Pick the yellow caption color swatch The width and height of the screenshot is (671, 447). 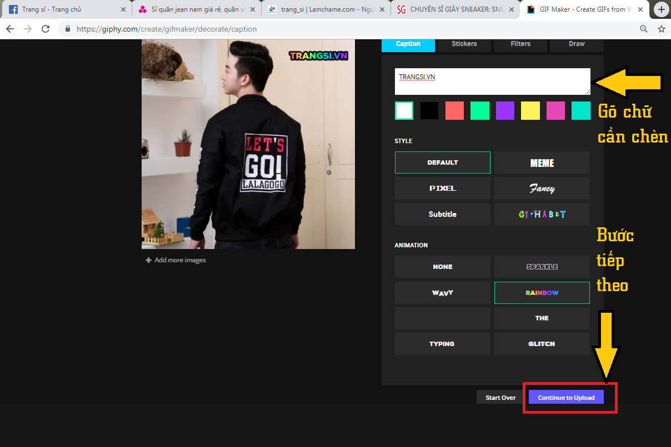(x=530, y=111)
